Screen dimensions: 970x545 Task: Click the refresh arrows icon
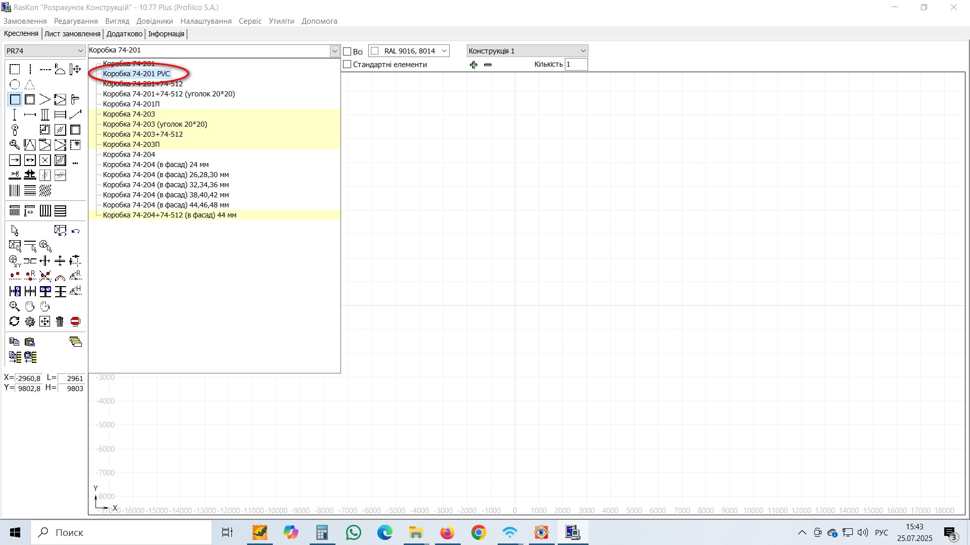(x=15, y=321)
